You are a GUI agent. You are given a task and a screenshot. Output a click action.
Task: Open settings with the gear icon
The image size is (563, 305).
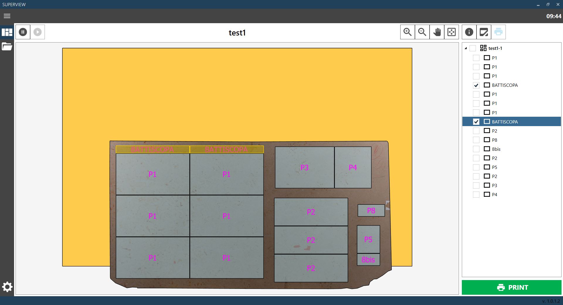click(x=7, y=287)
